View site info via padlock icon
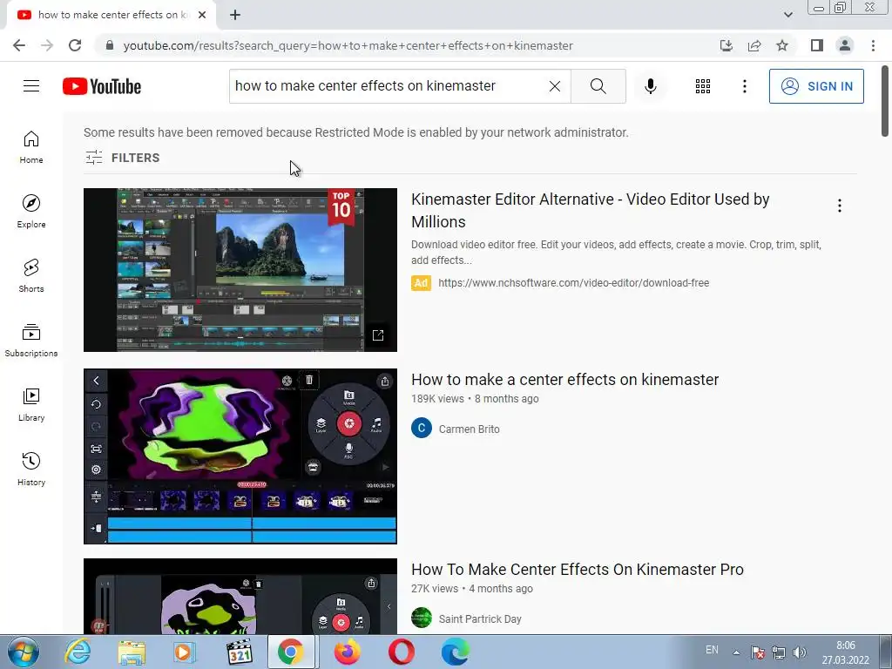Screen dimensions: 892x669 point(110,45)
